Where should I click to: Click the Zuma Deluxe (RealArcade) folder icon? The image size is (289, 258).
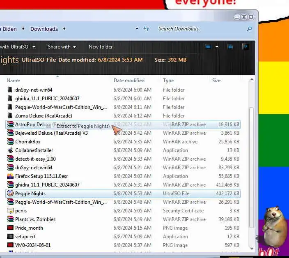click(x=10, y=115)
